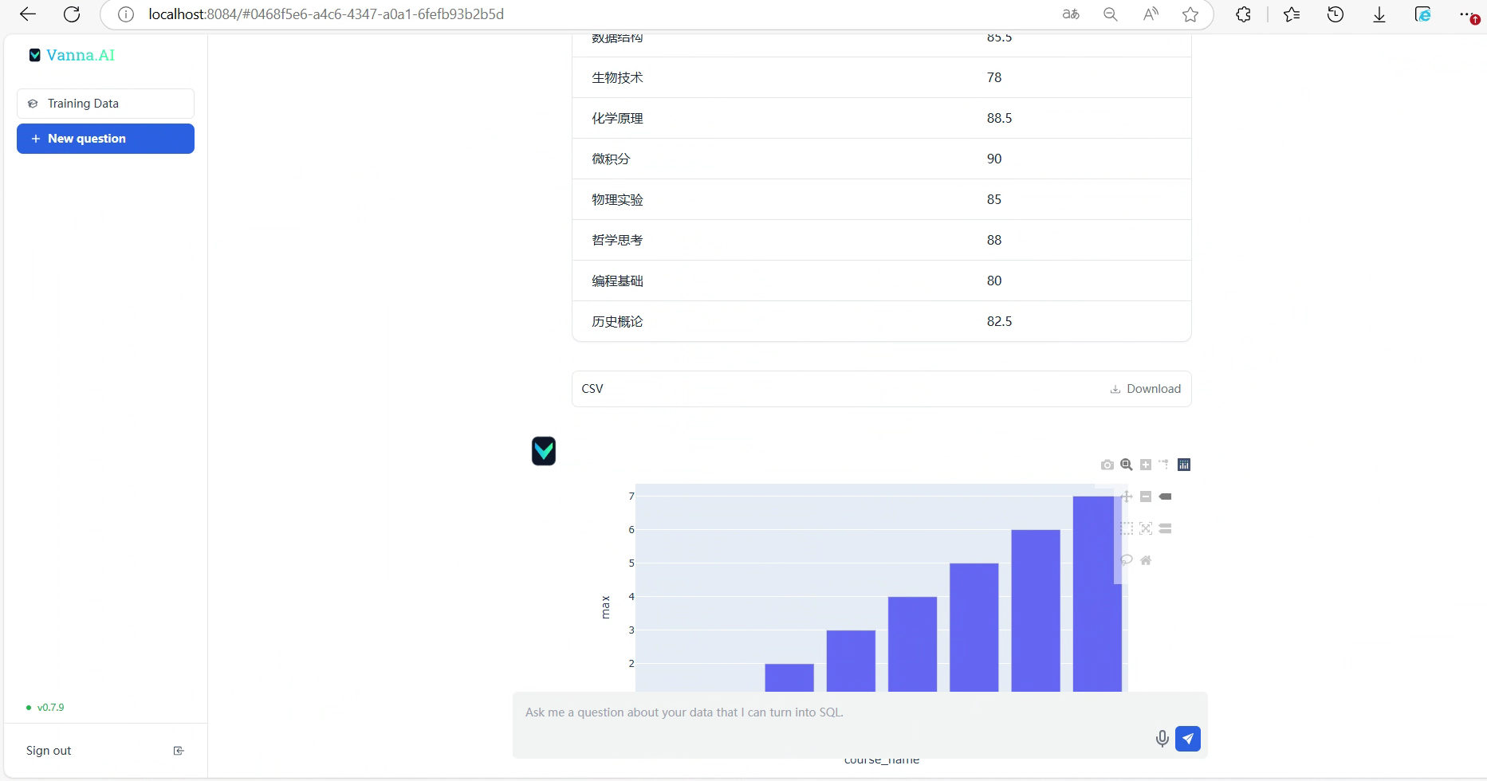Screen dimensions: 1487x781
Task: Click the value 88.5 in table
Action: [999, 118]
